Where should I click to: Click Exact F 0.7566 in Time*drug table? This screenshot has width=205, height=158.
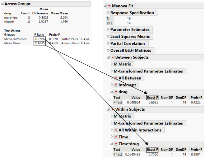click(x=153, y=155)
